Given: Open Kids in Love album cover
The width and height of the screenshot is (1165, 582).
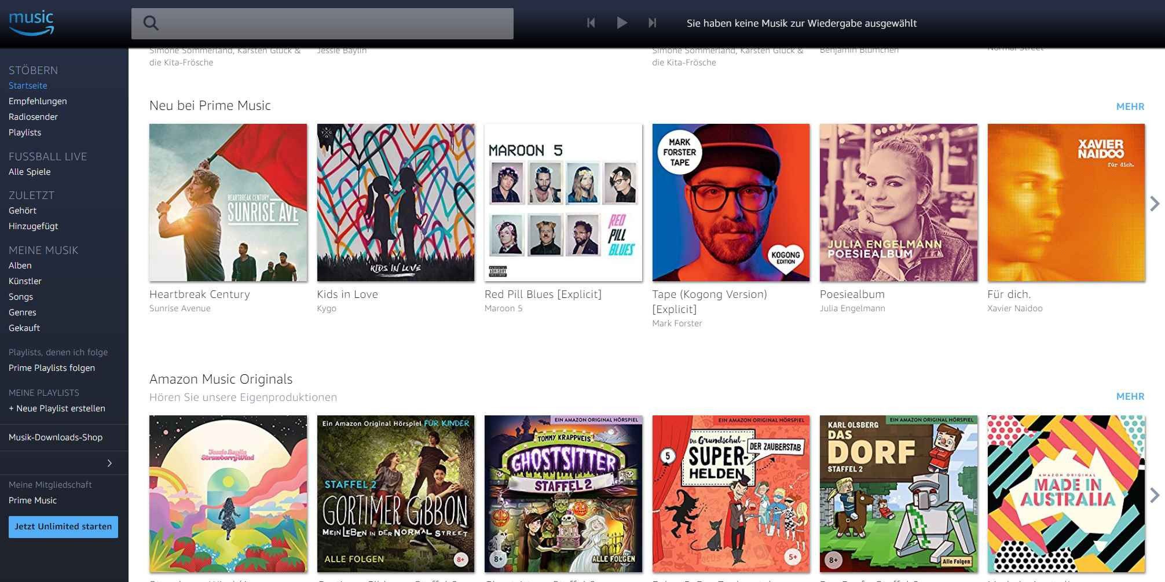Looking at the screenshot, I should pyautogui.click(x=396, y=202).
